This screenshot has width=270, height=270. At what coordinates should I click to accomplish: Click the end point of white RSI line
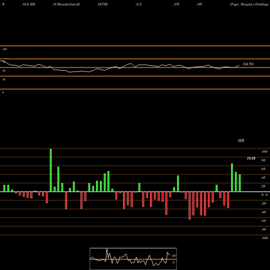pyautogui.click(x=239, y=65)
